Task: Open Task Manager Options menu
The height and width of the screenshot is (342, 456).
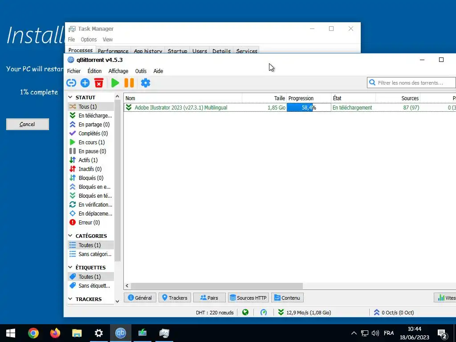Action: pos(89,40)
